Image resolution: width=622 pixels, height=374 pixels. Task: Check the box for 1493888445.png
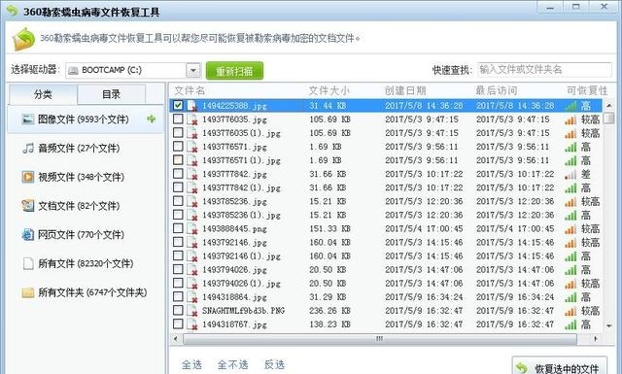[x=178, y=228]
